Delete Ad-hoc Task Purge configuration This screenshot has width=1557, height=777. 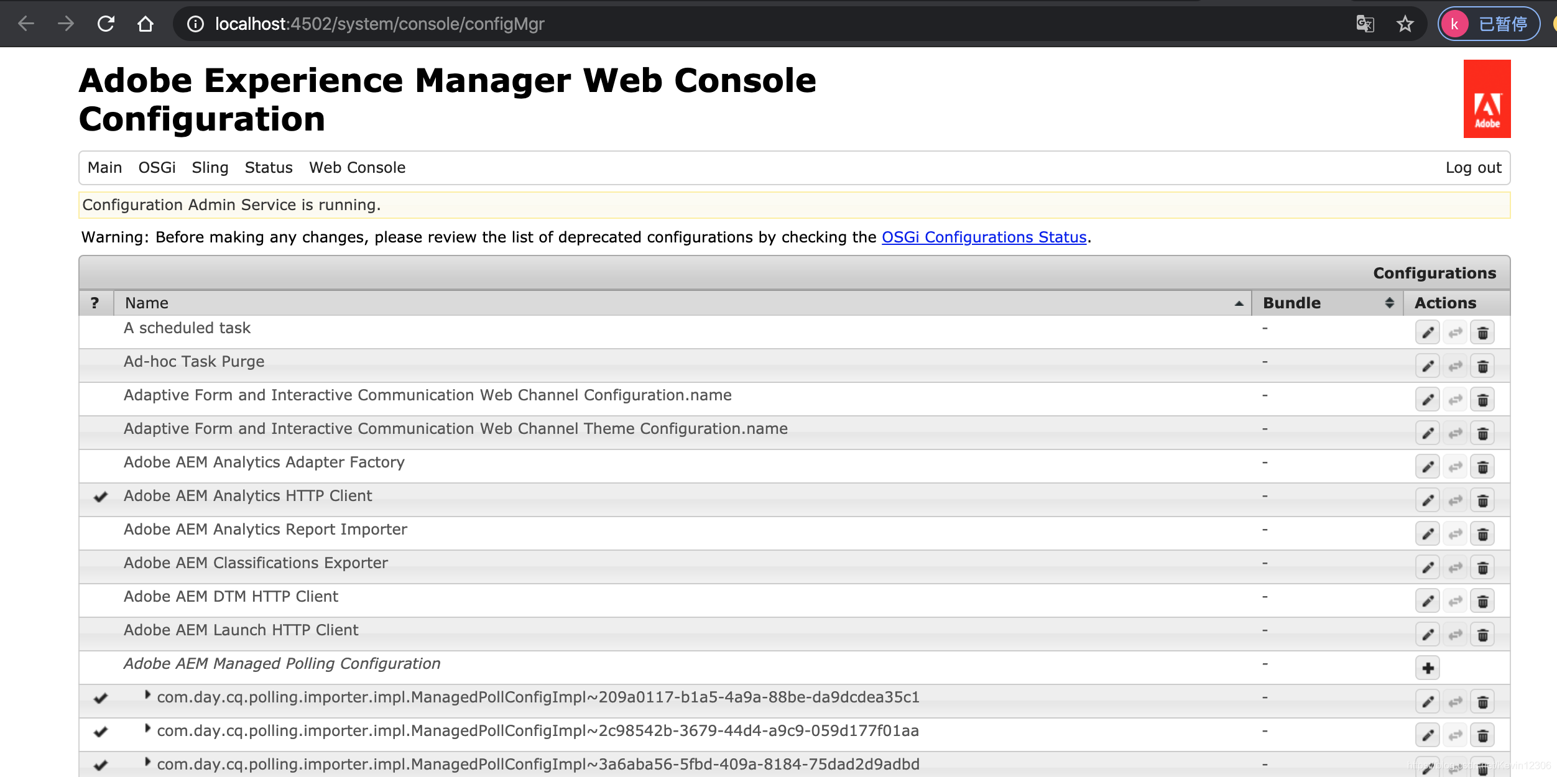click(1482, 366)
